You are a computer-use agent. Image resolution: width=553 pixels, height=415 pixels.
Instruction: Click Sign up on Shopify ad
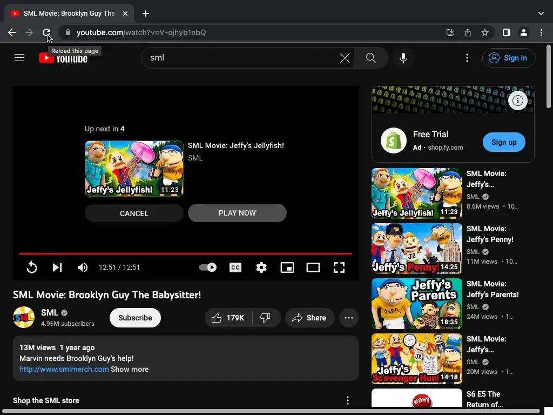504,142
